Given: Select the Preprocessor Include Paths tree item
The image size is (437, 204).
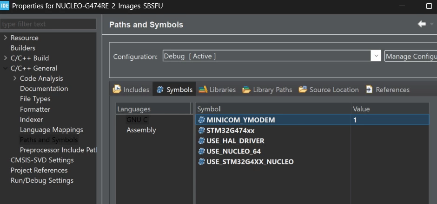Looking at the screenshot, I should (58, 150).
